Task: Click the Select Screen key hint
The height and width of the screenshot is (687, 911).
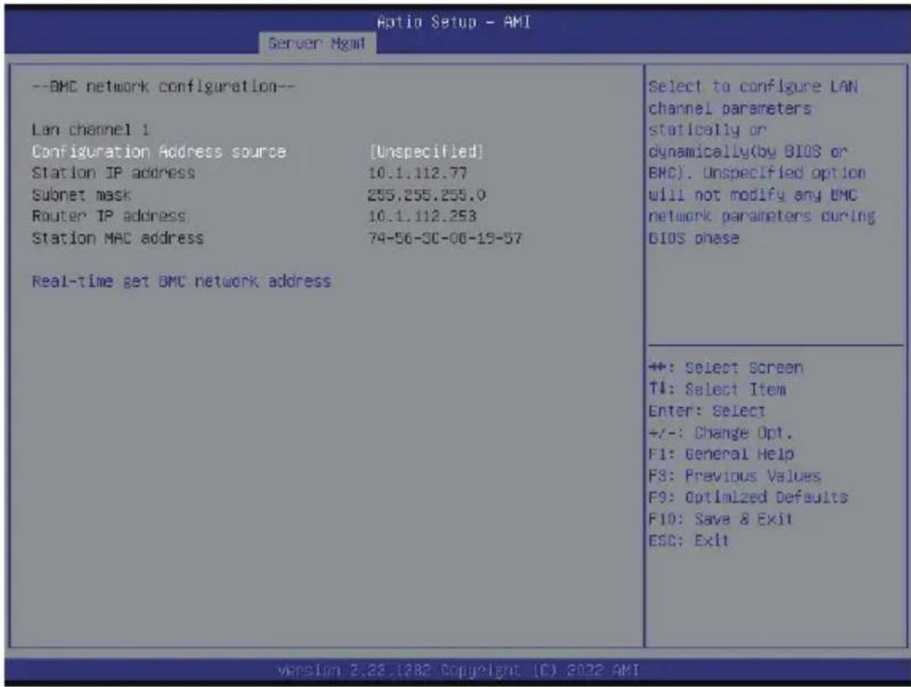Action: [x=725, y=368]
